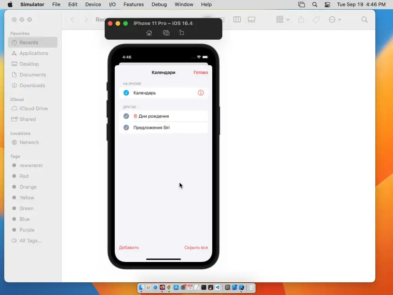Open Launchpad from the Dock
The width and height of the screenshot is (393, 295).
[149, 287]
